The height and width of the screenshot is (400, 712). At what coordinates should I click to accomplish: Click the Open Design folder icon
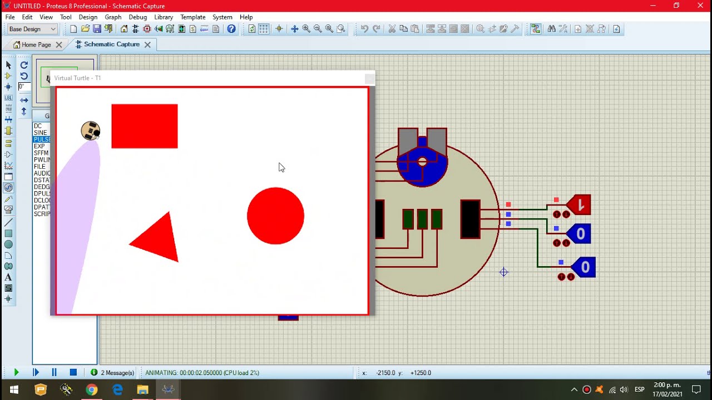[x=85, y=29]
